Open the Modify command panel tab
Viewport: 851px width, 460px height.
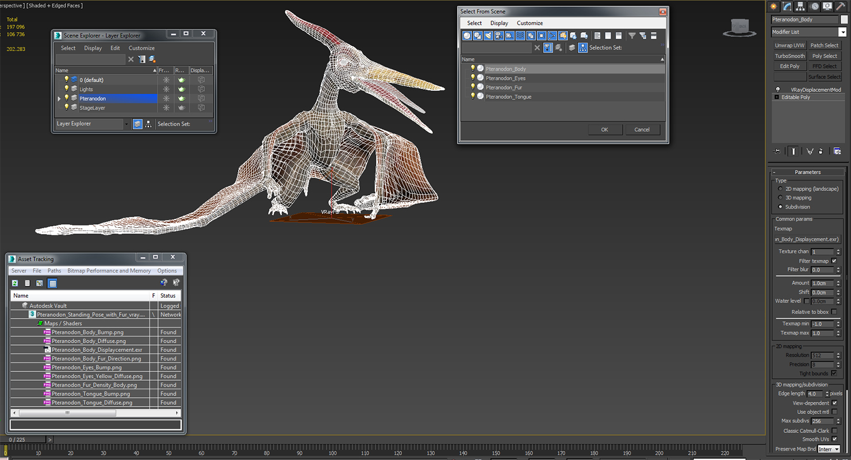coord(787,6)
